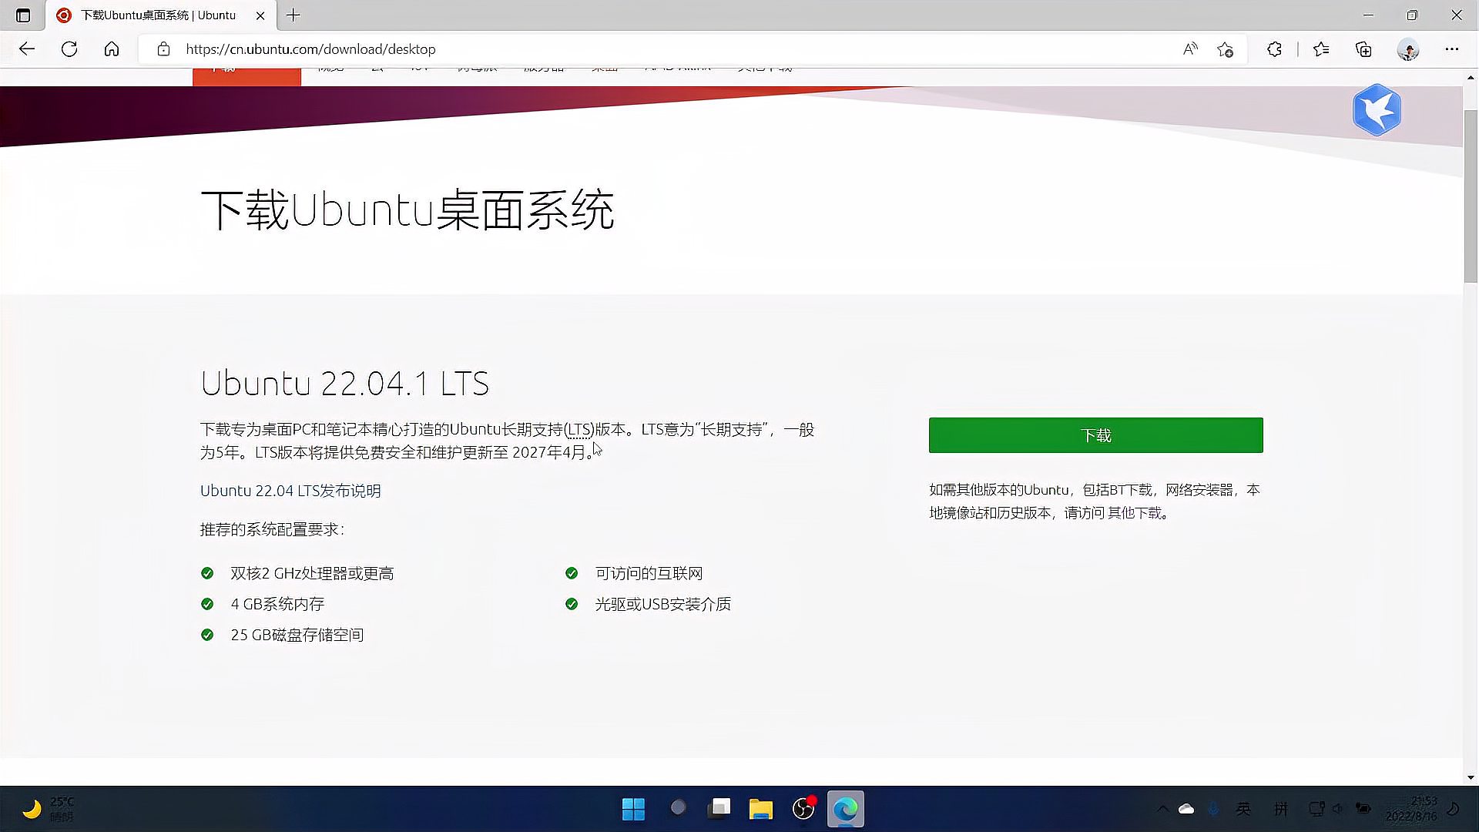
Task: Expand hidden system tray icons chevron
Action: [x=1163, y=808]
